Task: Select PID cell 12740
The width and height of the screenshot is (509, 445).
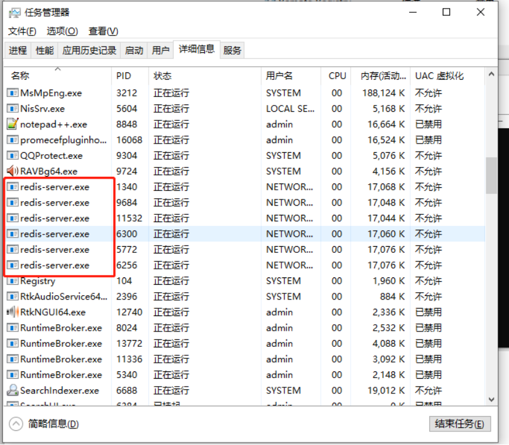Action: pyautogui.click(x=129, y=312)
